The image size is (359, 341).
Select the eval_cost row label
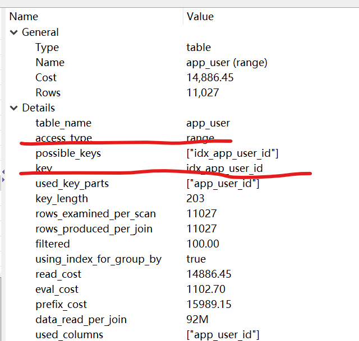click(x=57, y=289)
